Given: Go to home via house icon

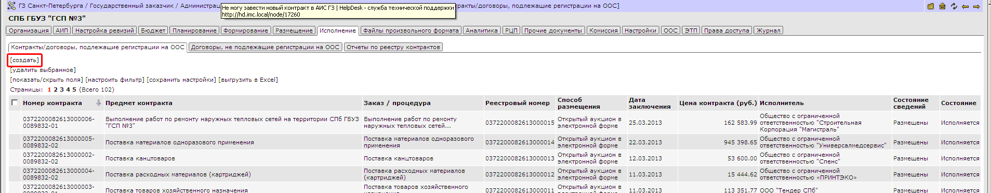Looking at the screenshot, I should click(942, 6).
